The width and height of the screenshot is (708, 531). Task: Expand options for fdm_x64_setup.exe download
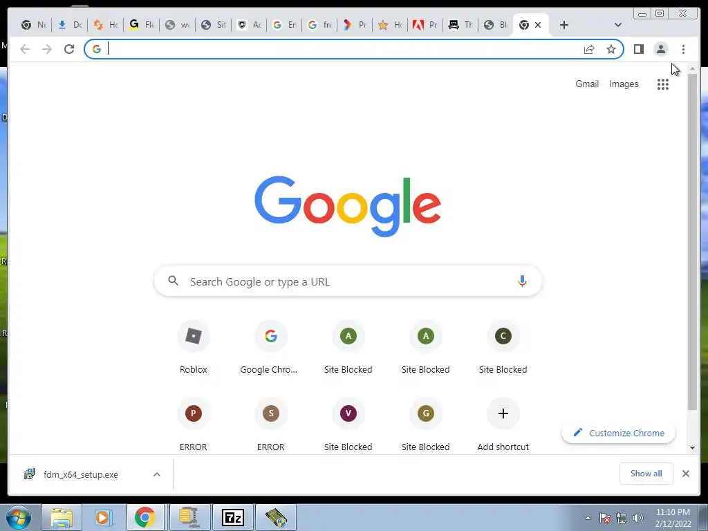point(157,474)
